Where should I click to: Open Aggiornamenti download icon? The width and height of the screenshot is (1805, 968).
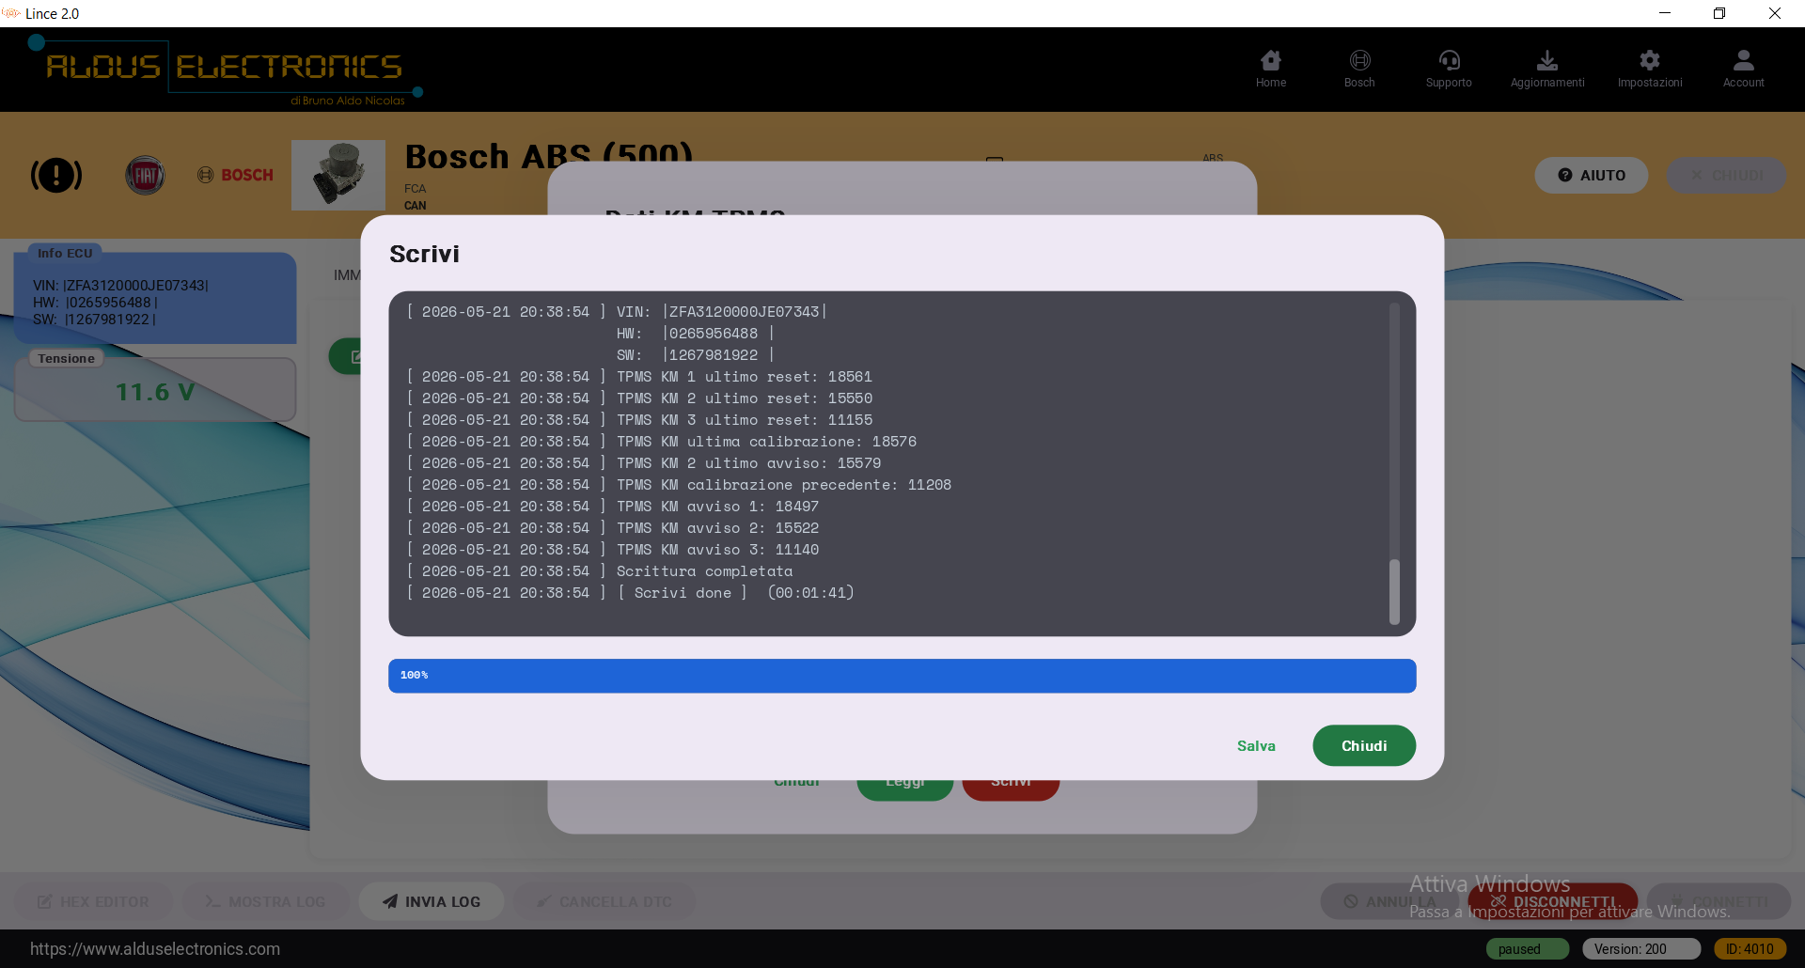(x=1547, y=69)
